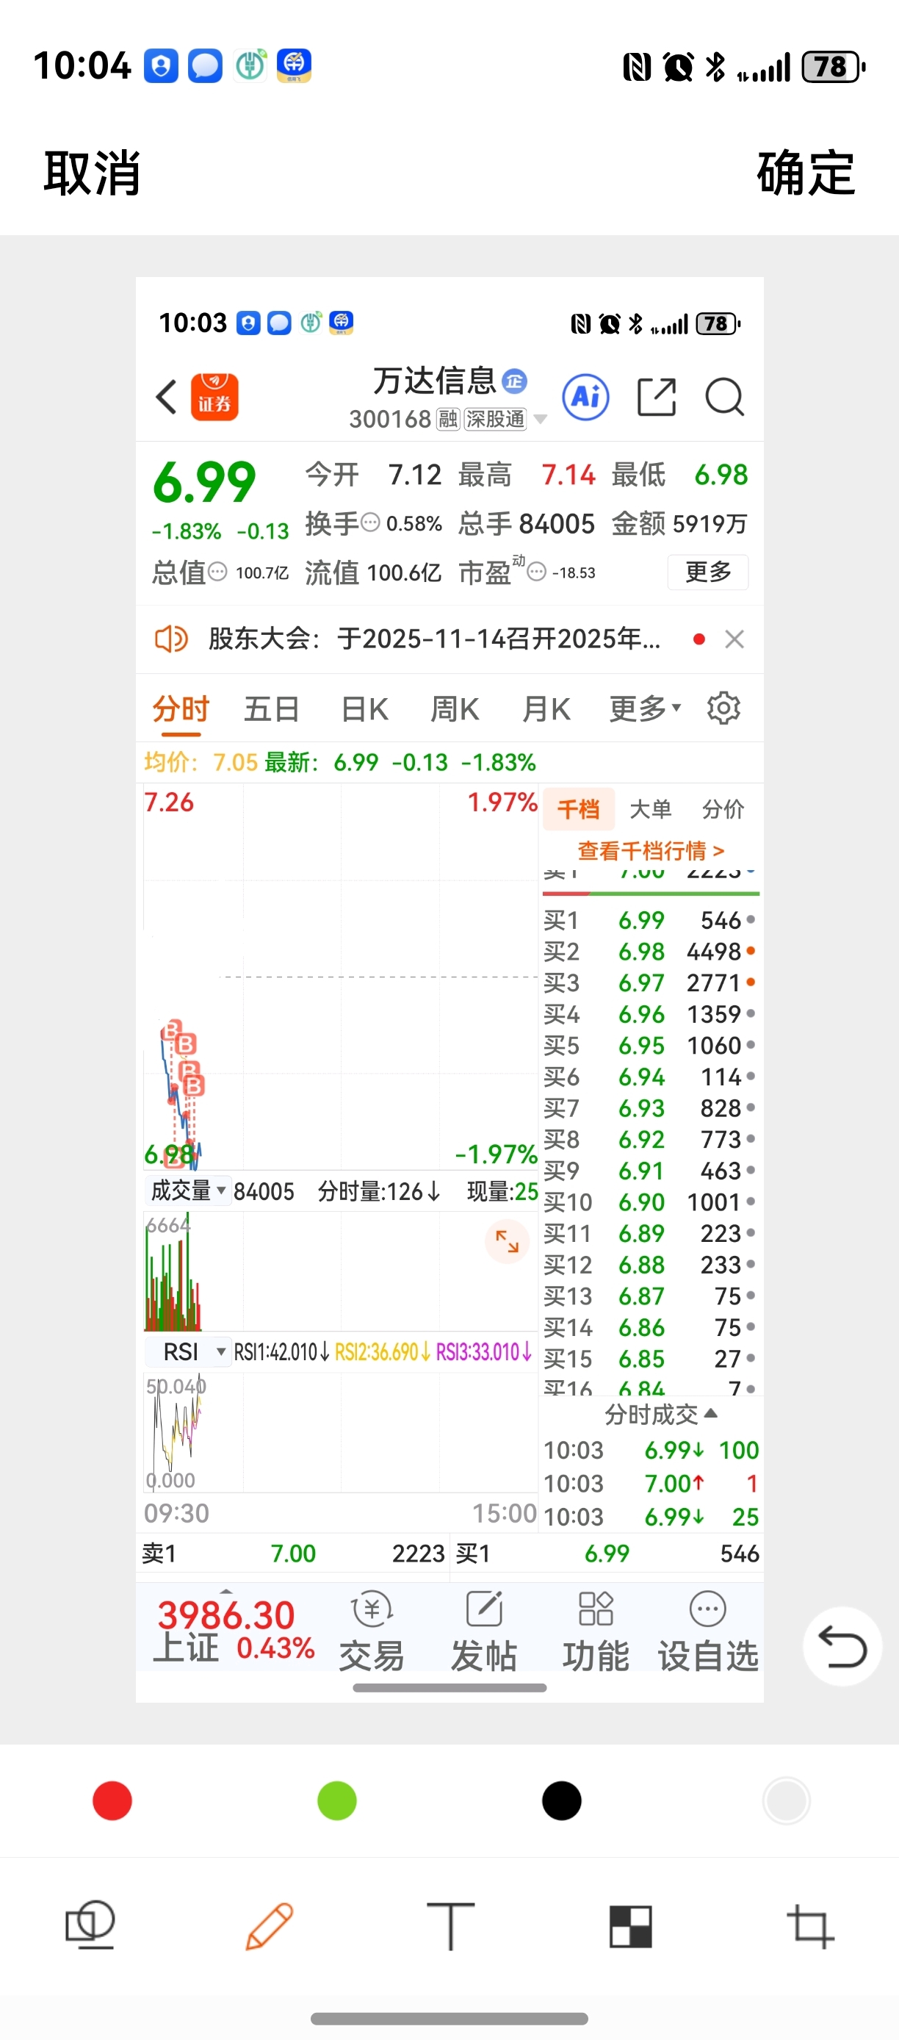The width and height of the screenshot is (899, 2040).
Task: Tap the 买5 6.95 1060 order row
Action: [x=650, y=1045]
